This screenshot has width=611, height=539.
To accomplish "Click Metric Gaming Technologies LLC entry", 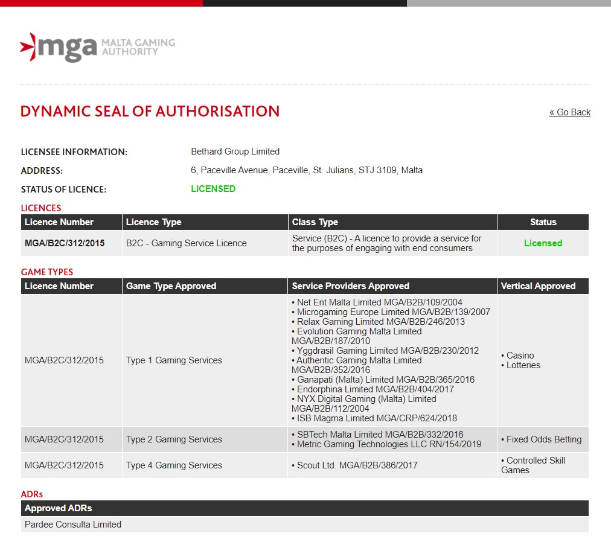I will coord(386,444).
